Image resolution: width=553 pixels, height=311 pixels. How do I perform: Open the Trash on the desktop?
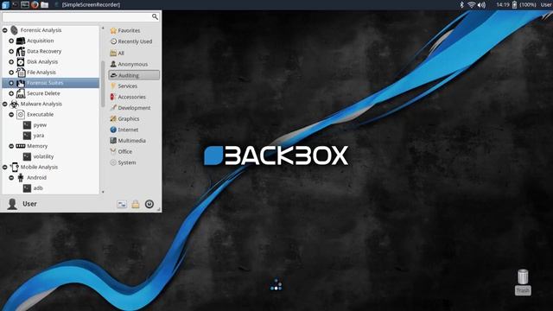pyautogui.click(x=523, y=282)
